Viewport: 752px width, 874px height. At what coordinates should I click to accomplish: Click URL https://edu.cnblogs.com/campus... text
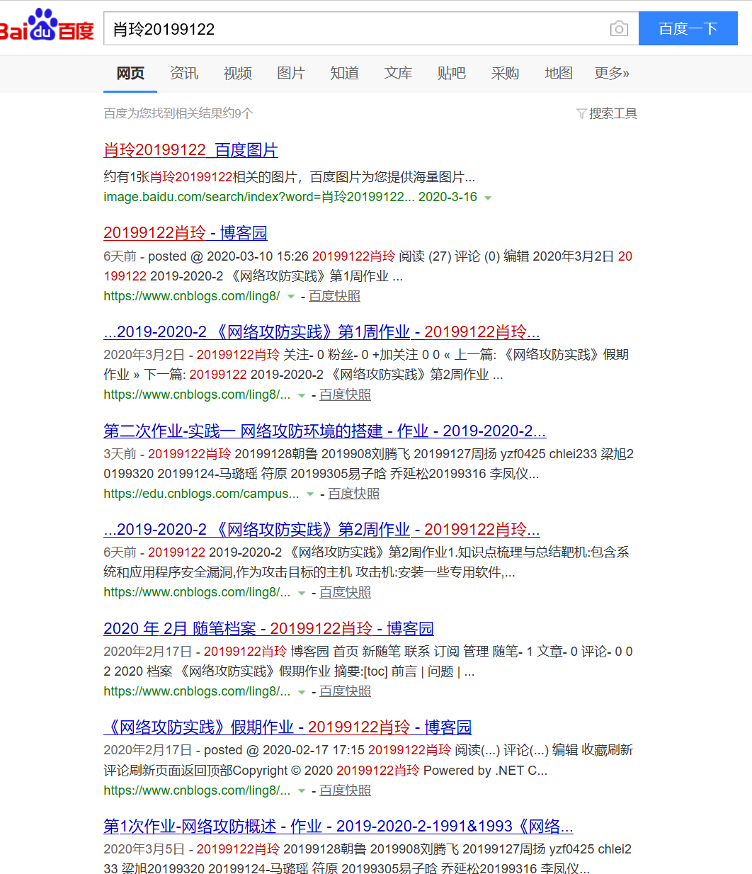tap(201, 494)
